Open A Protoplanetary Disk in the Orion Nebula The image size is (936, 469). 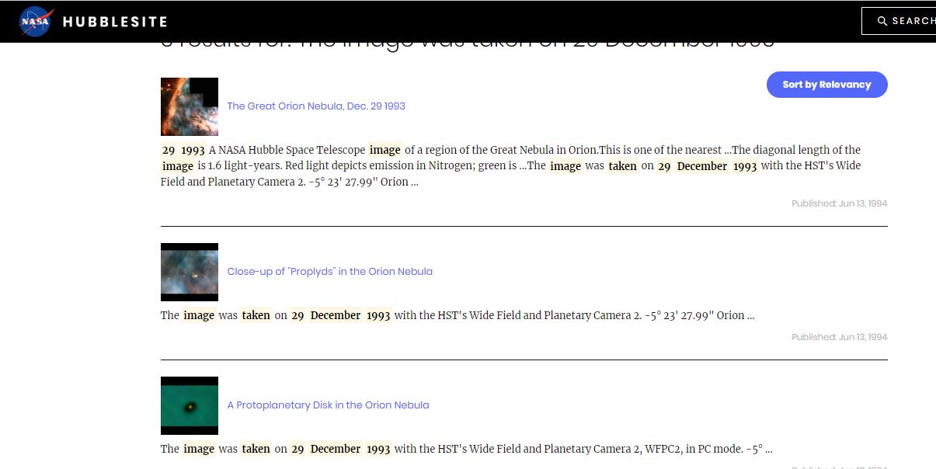pos(328,405)
